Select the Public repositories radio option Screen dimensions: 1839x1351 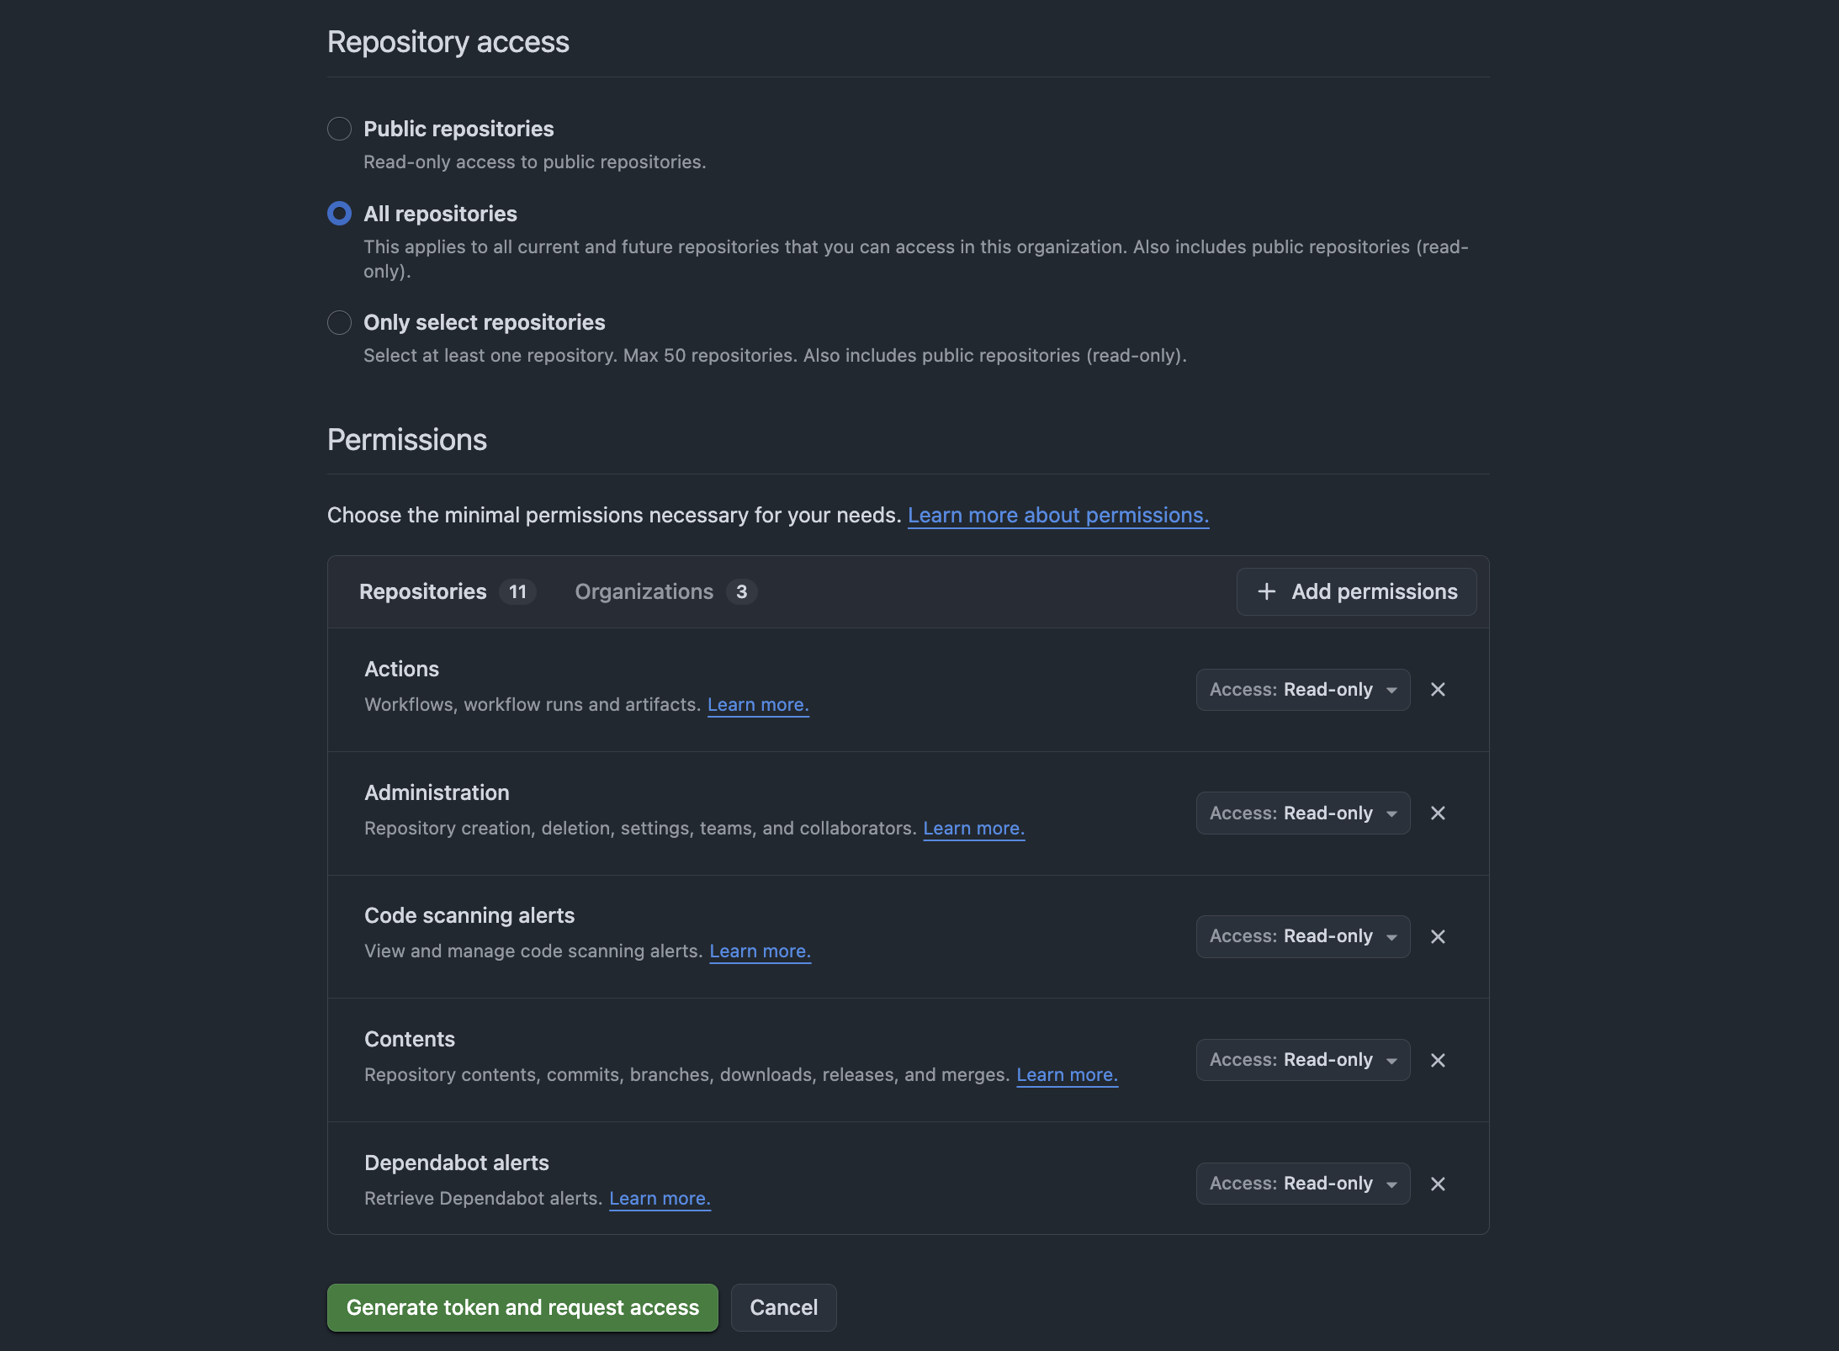[x=339, y=129]
